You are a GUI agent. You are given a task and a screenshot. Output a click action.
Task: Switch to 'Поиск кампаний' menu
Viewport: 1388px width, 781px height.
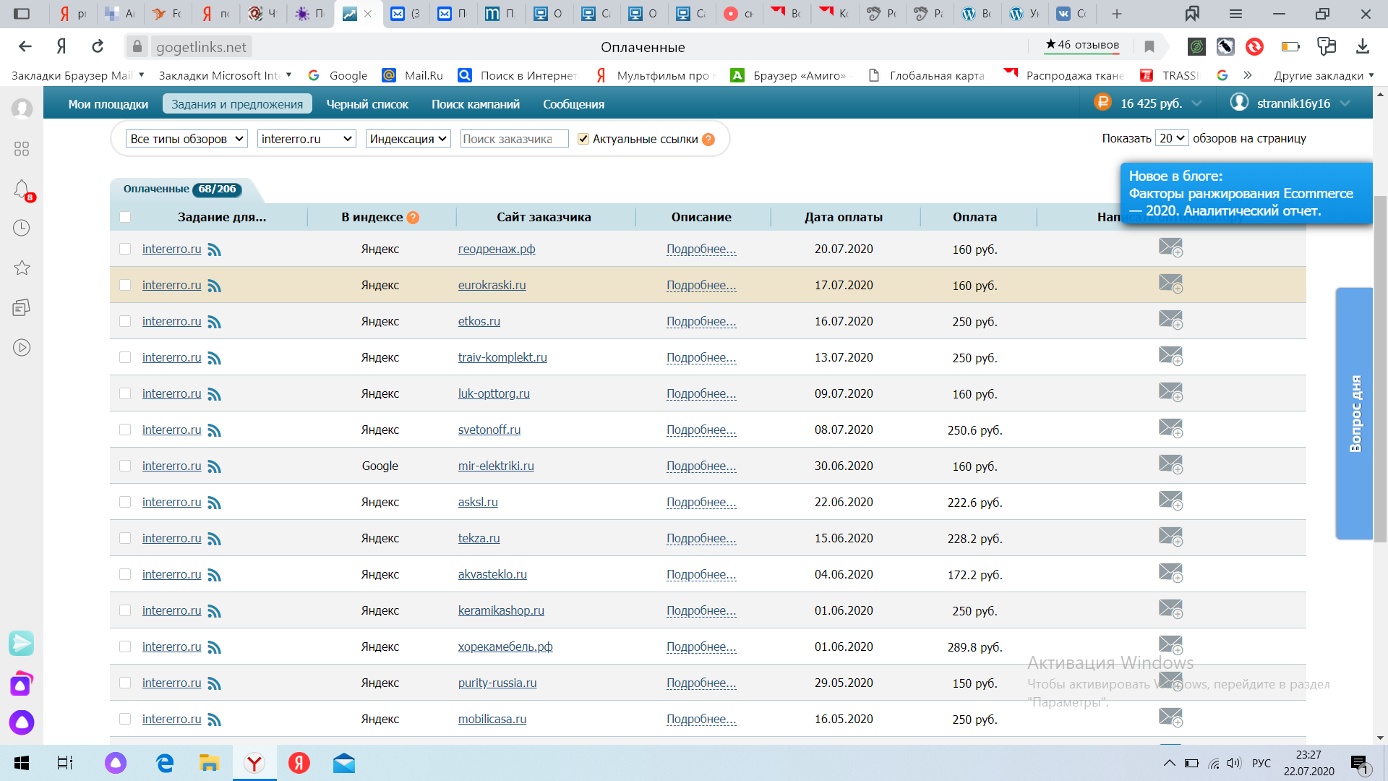click(x=475, y=104)
